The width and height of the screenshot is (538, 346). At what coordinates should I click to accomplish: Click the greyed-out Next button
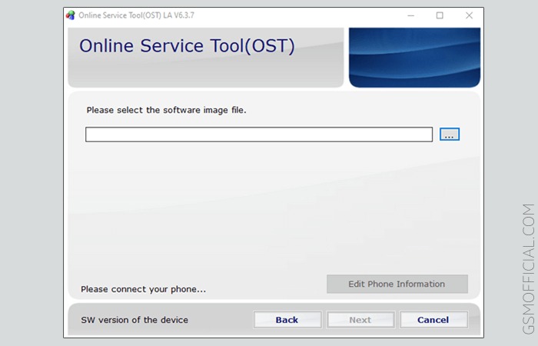(x=360, y=320)
